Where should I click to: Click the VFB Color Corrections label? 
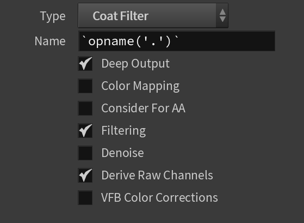159,197
